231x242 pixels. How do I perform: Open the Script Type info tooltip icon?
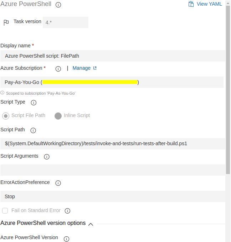pyautogui.click(x=34, y=102)
